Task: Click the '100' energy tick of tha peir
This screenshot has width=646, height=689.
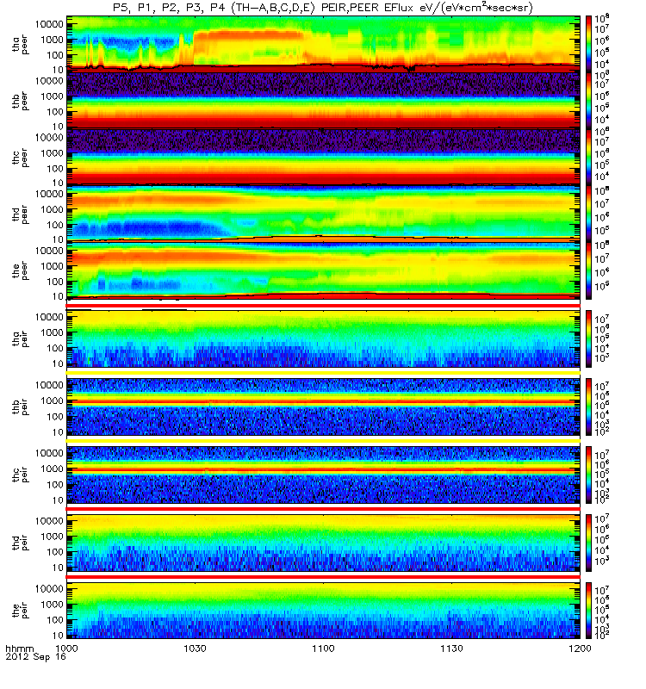Action: coord(55,348)
